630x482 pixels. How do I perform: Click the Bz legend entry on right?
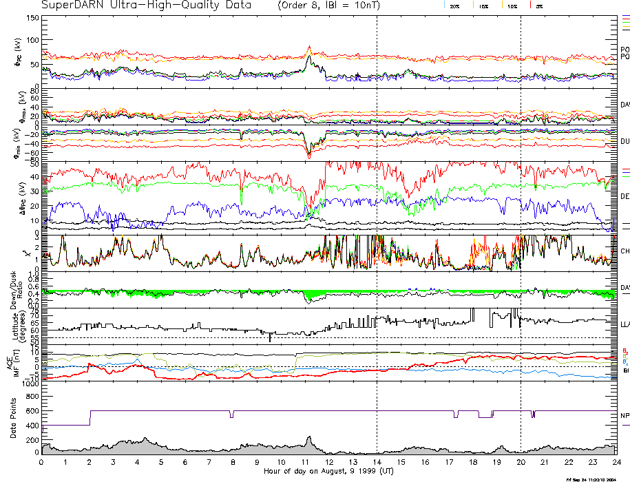point(624,350)
